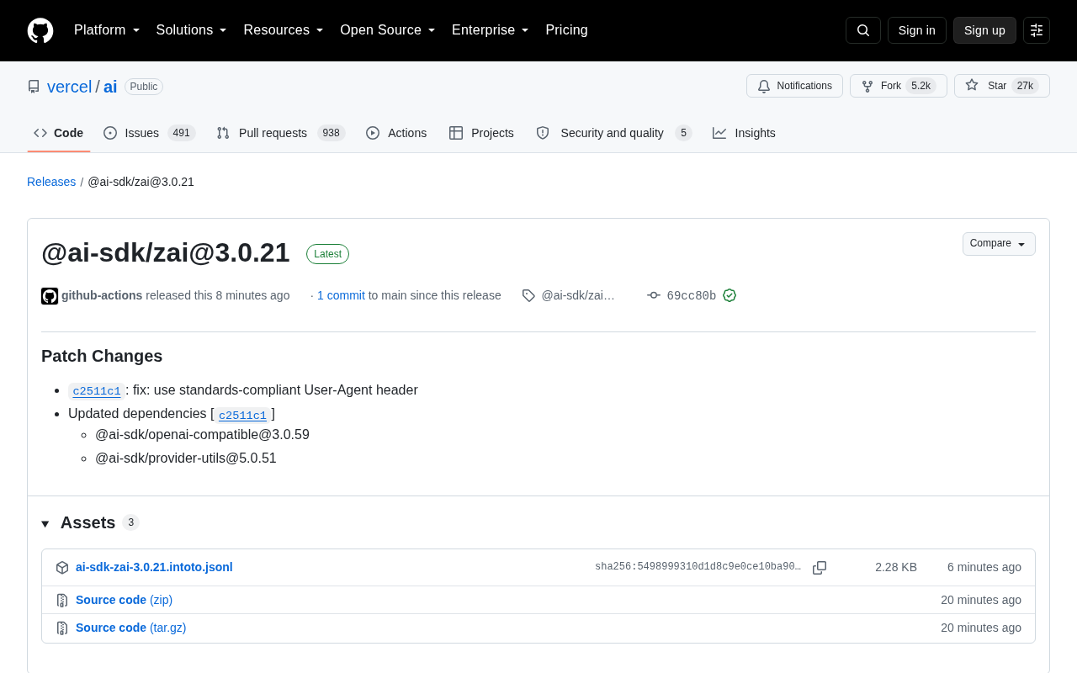Click the file icon for Source code (tar.gz)
This screenshot has width=1077, height=673.
click(x=62, y=628)
